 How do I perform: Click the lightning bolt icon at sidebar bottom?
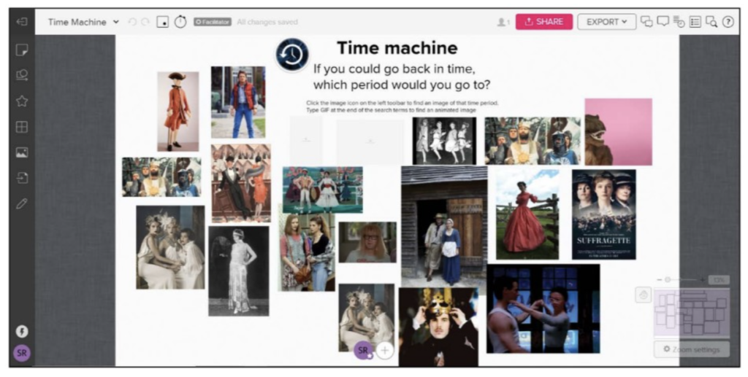(x=22, y=332)
